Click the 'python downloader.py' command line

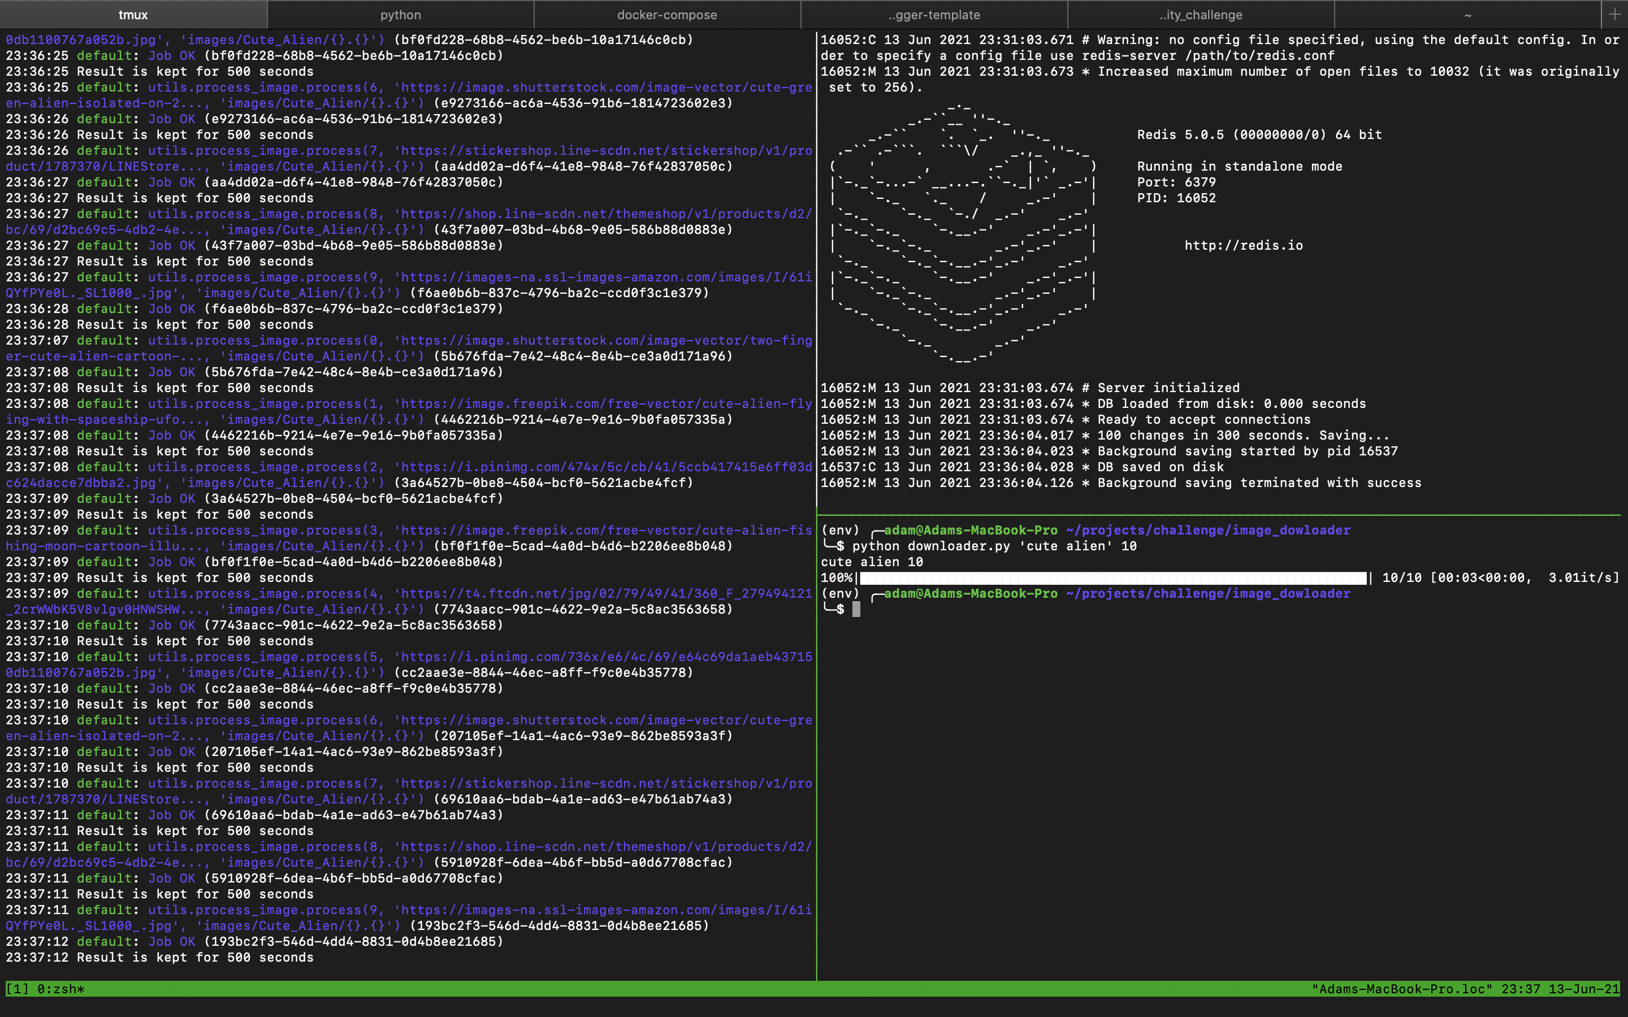tap(994, 546)
